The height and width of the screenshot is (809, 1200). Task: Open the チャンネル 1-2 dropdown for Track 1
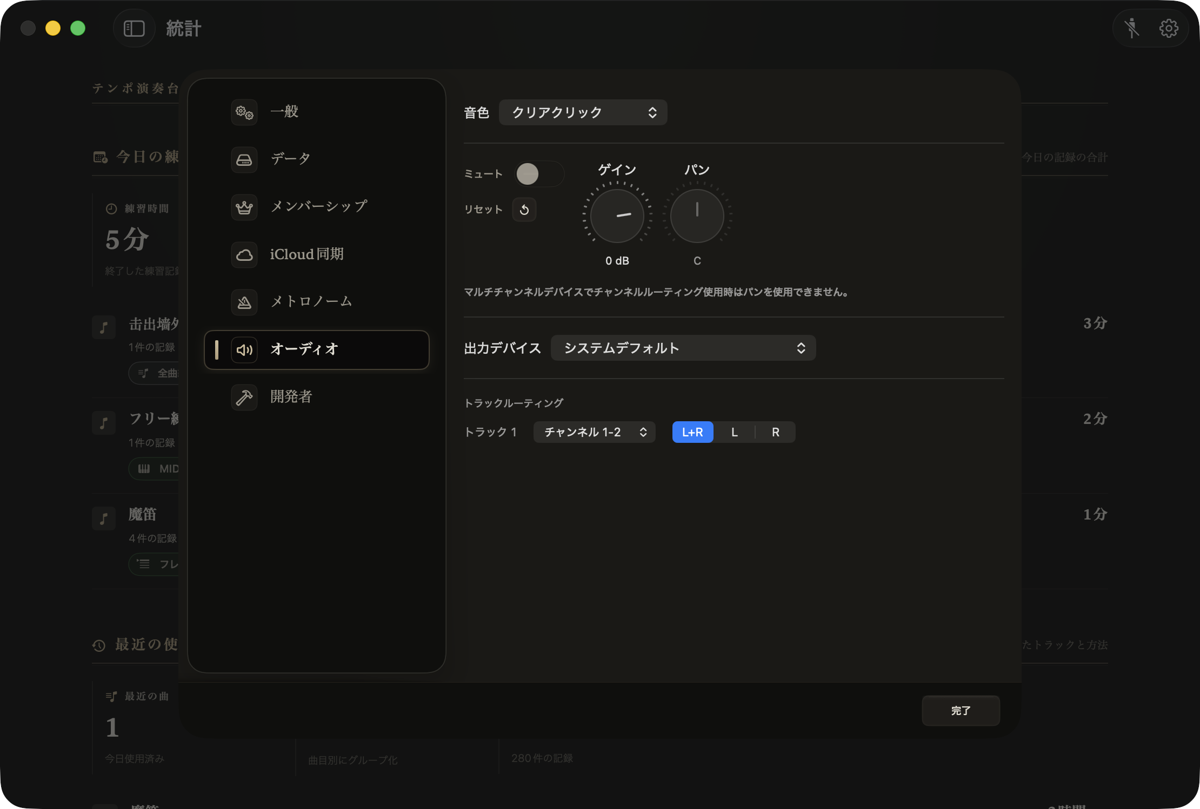point(594,432)
